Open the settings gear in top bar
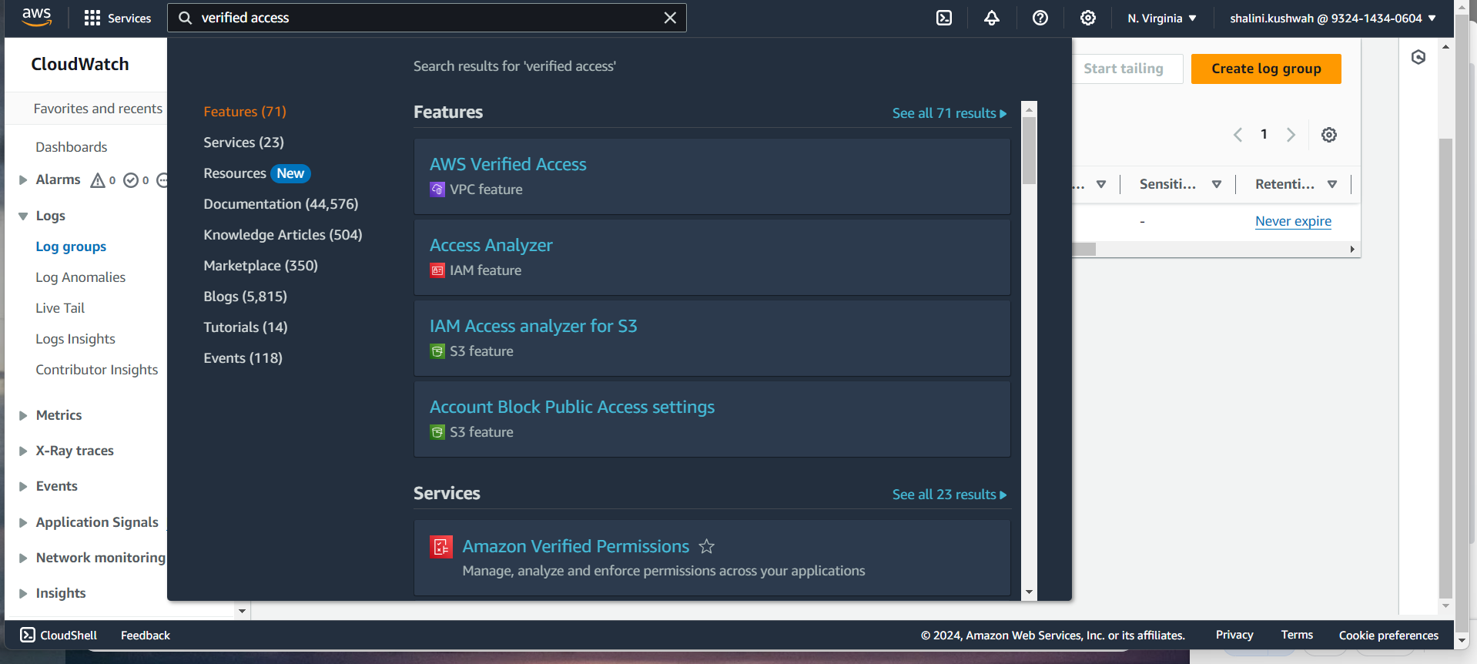 tap(1088, 18)
